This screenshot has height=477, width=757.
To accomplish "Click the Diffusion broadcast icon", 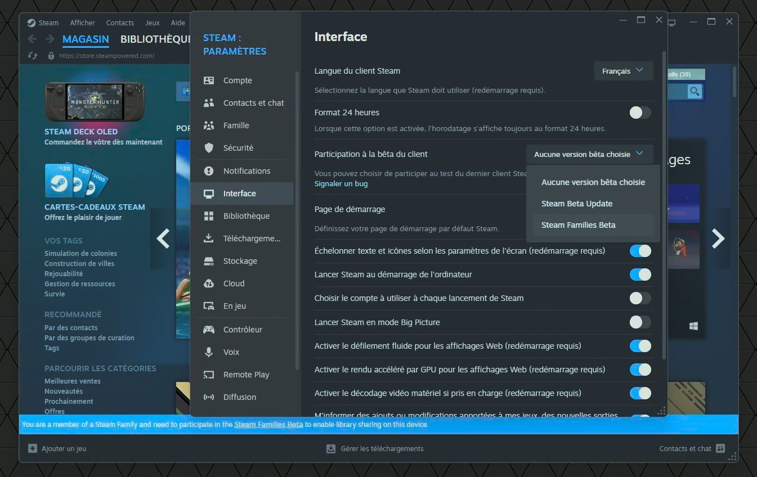I will tap(209, 397).
